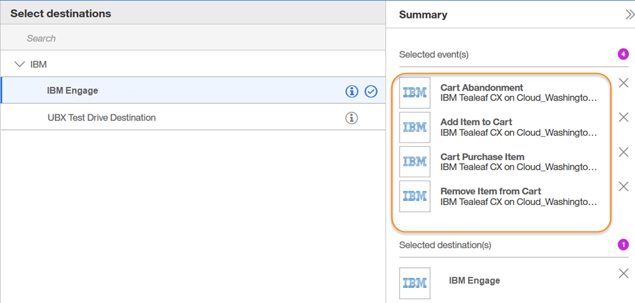Collapse the Summary panel with double chevron
Image resolution: width=635 pixels, height=303 pixels.
(629, 15)
